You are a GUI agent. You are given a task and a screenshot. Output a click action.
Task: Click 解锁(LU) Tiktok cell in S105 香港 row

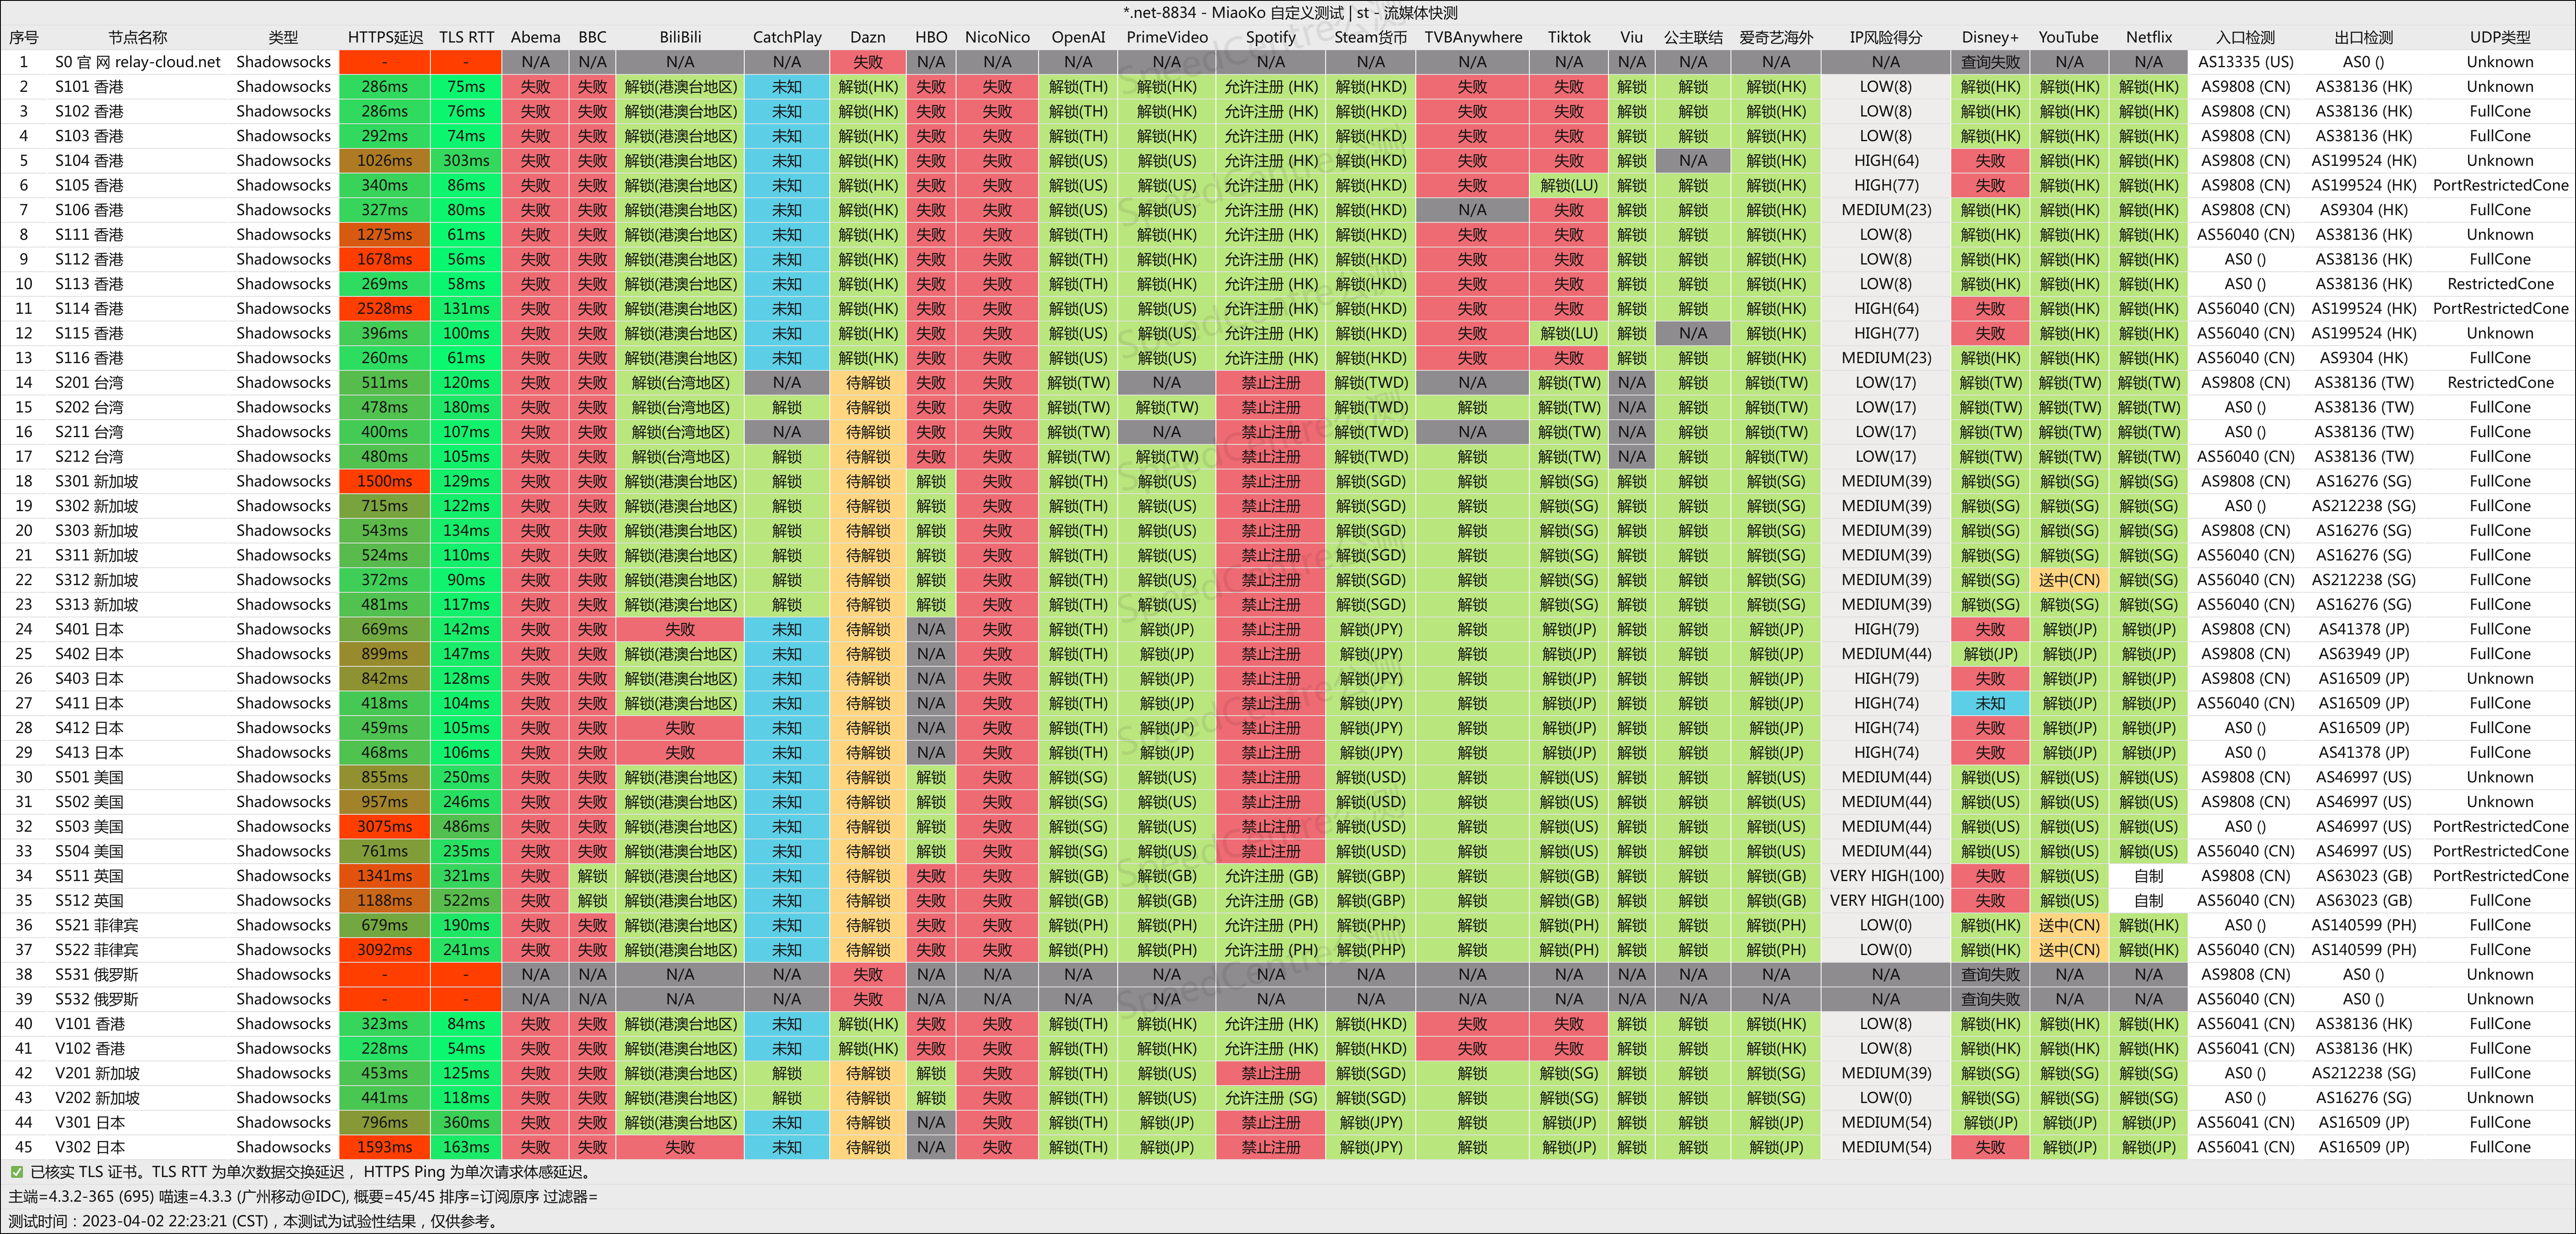coord(1569,185)
